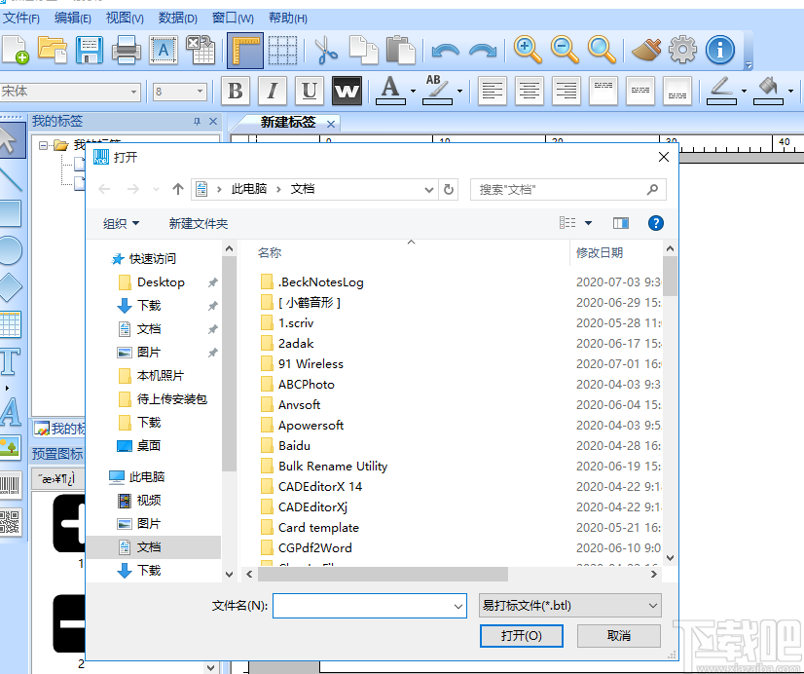Open the 文件(F) menu
The height and width of the screenshot is (674, 804).
point(21,19)
